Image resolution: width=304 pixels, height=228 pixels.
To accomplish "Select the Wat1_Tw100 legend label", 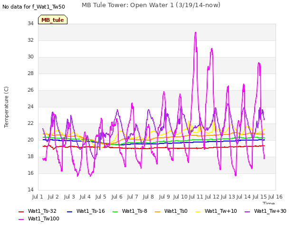I will coord(44,218).
